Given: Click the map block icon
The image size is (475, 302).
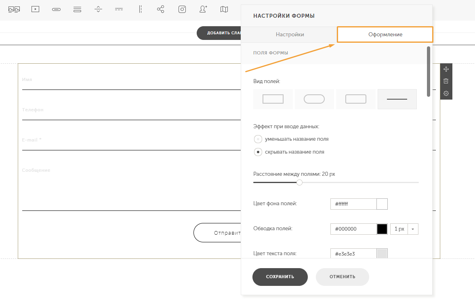Looking at the screenshot, I should pos(224,9).
